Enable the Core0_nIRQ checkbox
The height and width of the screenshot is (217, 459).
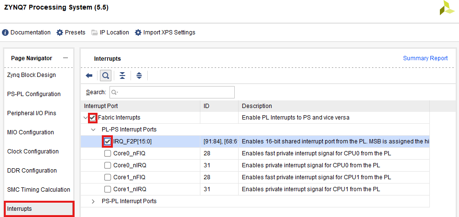(108, 165)
